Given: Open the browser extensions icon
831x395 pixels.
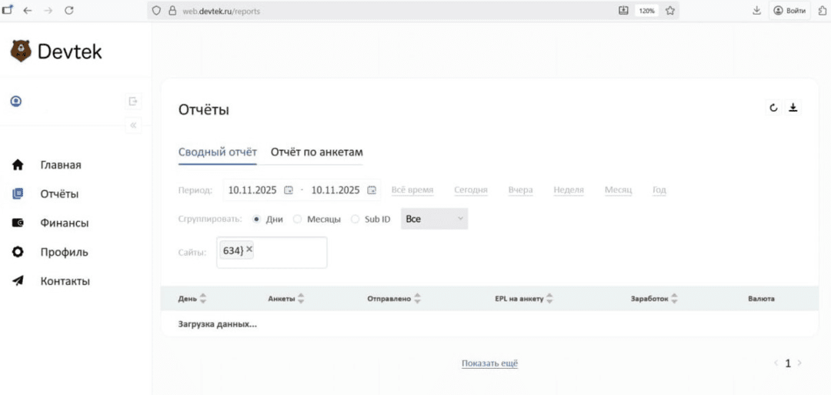Looking at the screenshot, I should pyautogui.click(x=823, y=10).
